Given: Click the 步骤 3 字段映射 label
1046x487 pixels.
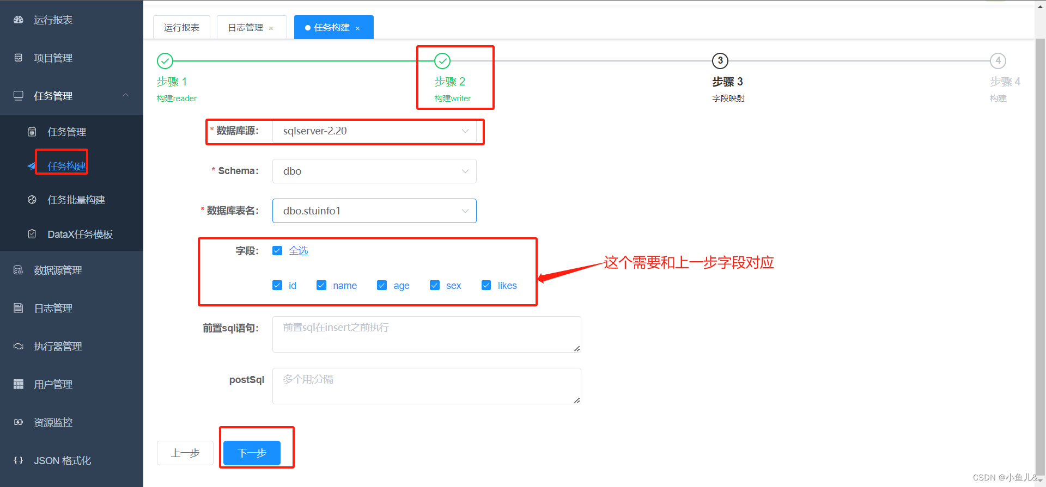Looking at the screenshot, I should pos(728,89).
